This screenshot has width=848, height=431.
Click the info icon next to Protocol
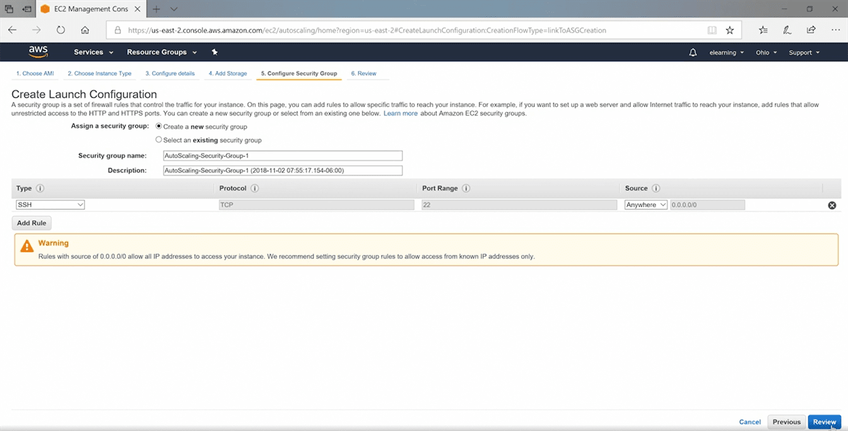[x=255, y=188]
